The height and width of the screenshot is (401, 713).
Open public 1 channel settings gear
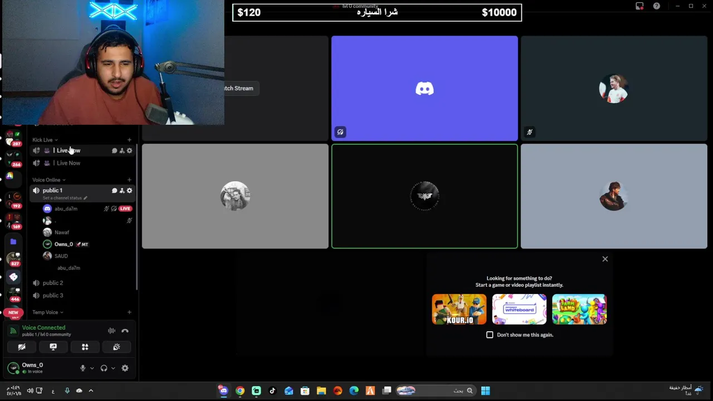[x=129, y=190]
